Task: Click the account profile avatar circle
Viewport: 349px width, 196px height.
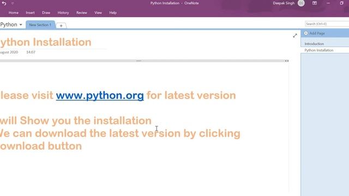Action: click(301, 3)
